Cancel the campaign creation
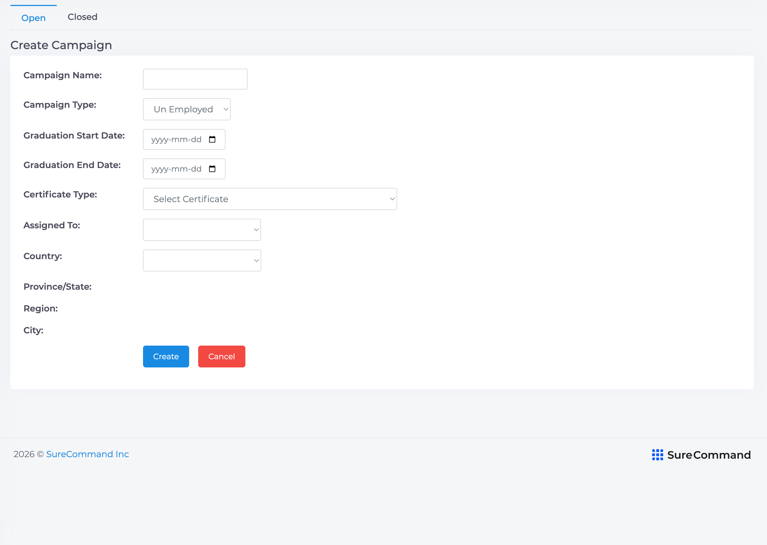This screenshot has height=545, width=767. 222,357
